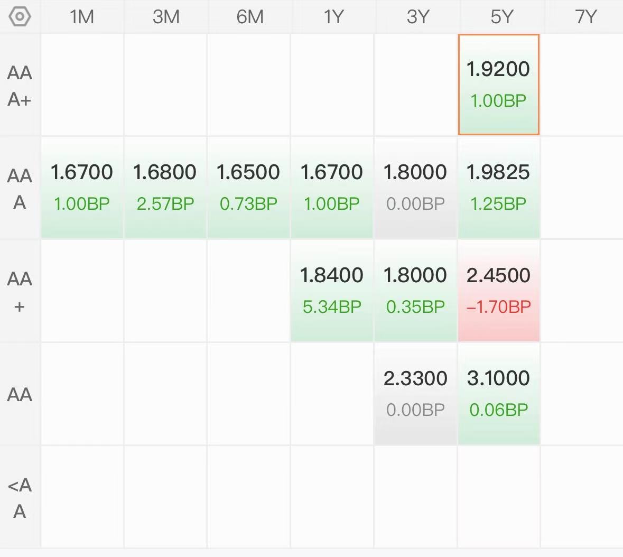Click the red AA+ 5Y cell 2.4500

point(499,291)
